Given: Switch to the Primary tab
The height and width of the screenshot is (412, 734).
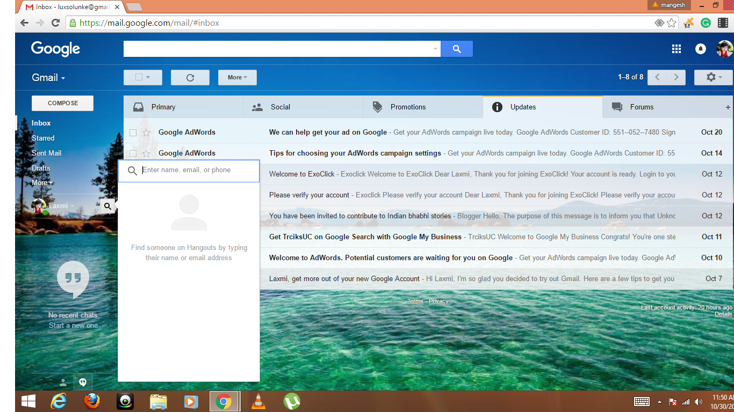Looking at the screenshot, I should [x=183, y=107].
